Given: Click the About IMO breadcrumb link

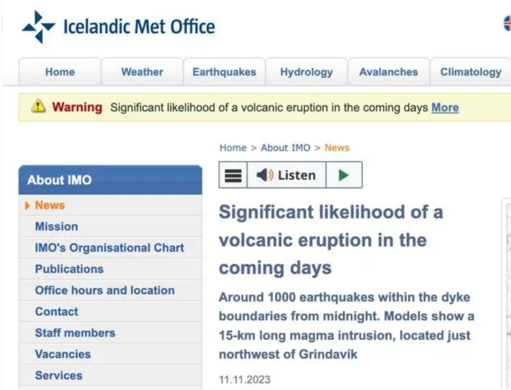Looking at the screenshot, I should tap(286, 147).
